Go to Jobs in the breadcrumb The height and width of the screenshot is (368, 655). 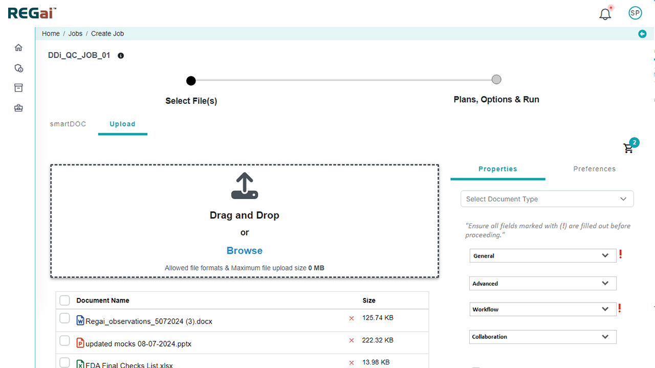[75, 34]
